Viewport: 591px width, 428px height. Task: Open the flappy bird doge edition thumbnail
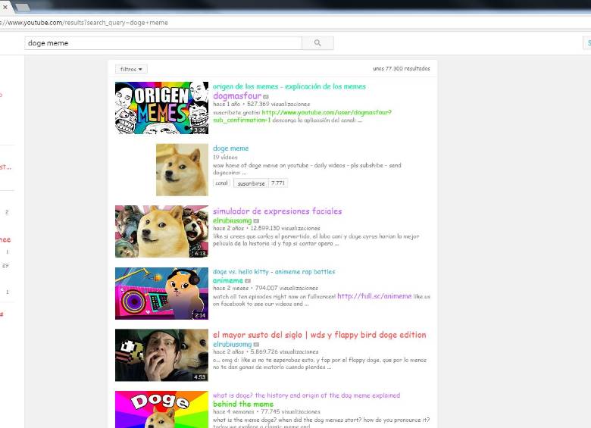(161, 355)
